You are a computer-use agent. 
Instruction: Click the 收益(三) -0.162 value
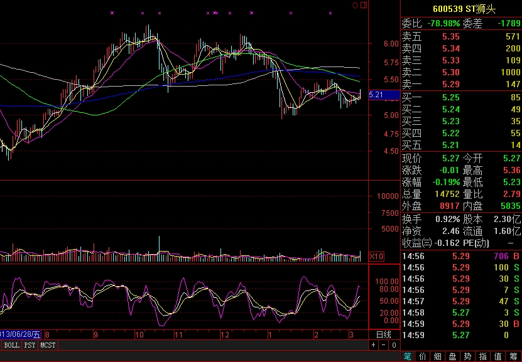point(447,243)
